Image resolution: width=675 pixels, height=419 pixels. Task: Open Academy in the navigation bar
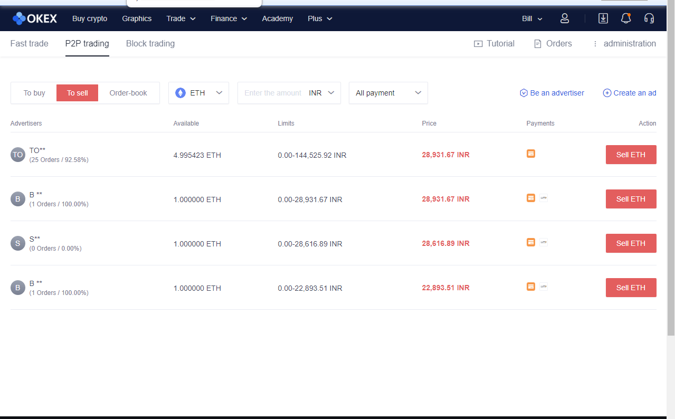[x=277, y=18]
